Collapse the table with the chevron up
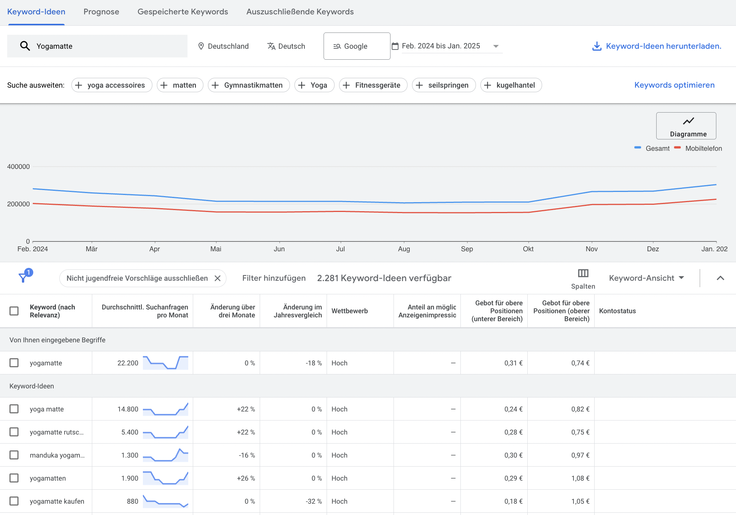This screenshot has width=736, height=515. click(x=721, y=278)
